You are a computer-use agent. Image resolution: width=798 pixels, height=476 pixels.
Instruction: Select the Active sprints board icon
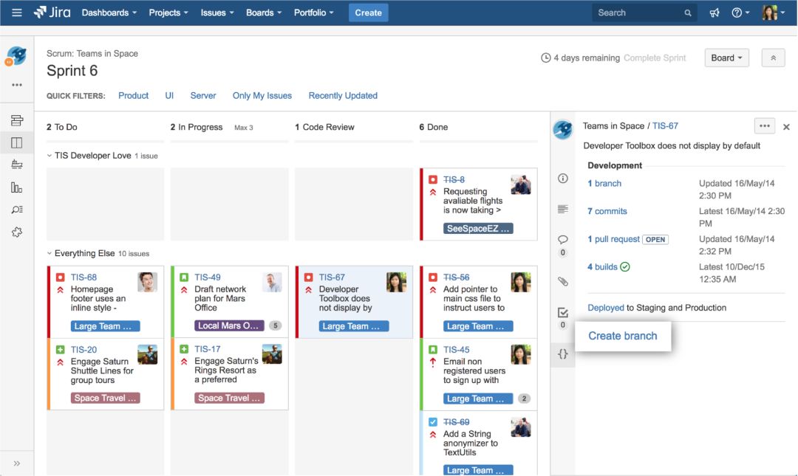[17, 143]
